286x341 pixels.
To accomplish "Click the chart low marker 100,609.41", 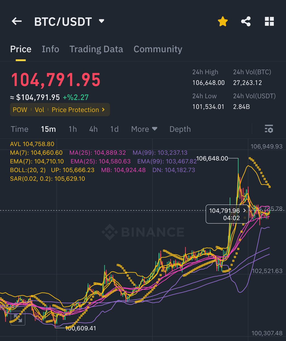I will pyautogui.click(x=81, y=328).
